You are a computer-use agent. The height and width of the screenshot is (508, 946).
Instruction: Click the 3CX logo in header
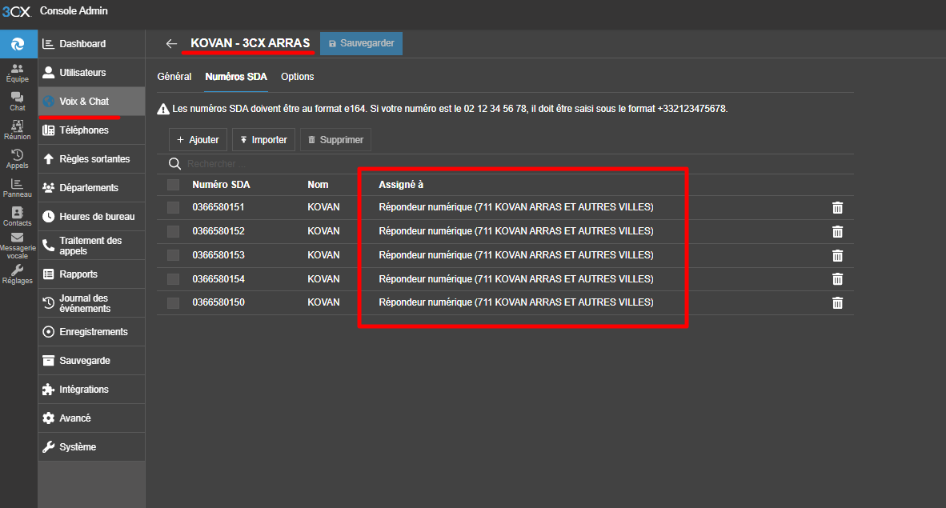coord(16,11)
